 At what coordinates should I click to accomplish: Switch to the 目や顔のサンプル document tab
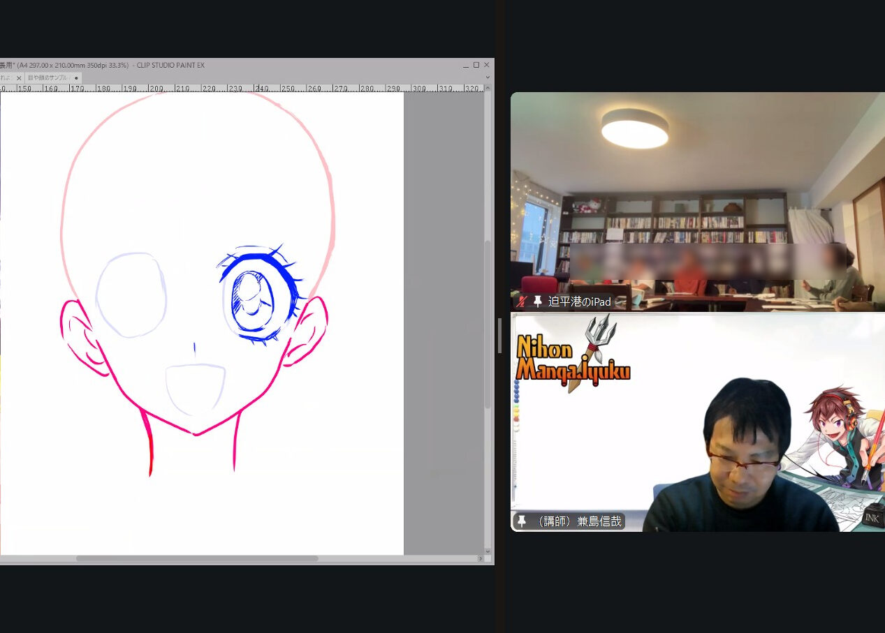tap(47, 77)
